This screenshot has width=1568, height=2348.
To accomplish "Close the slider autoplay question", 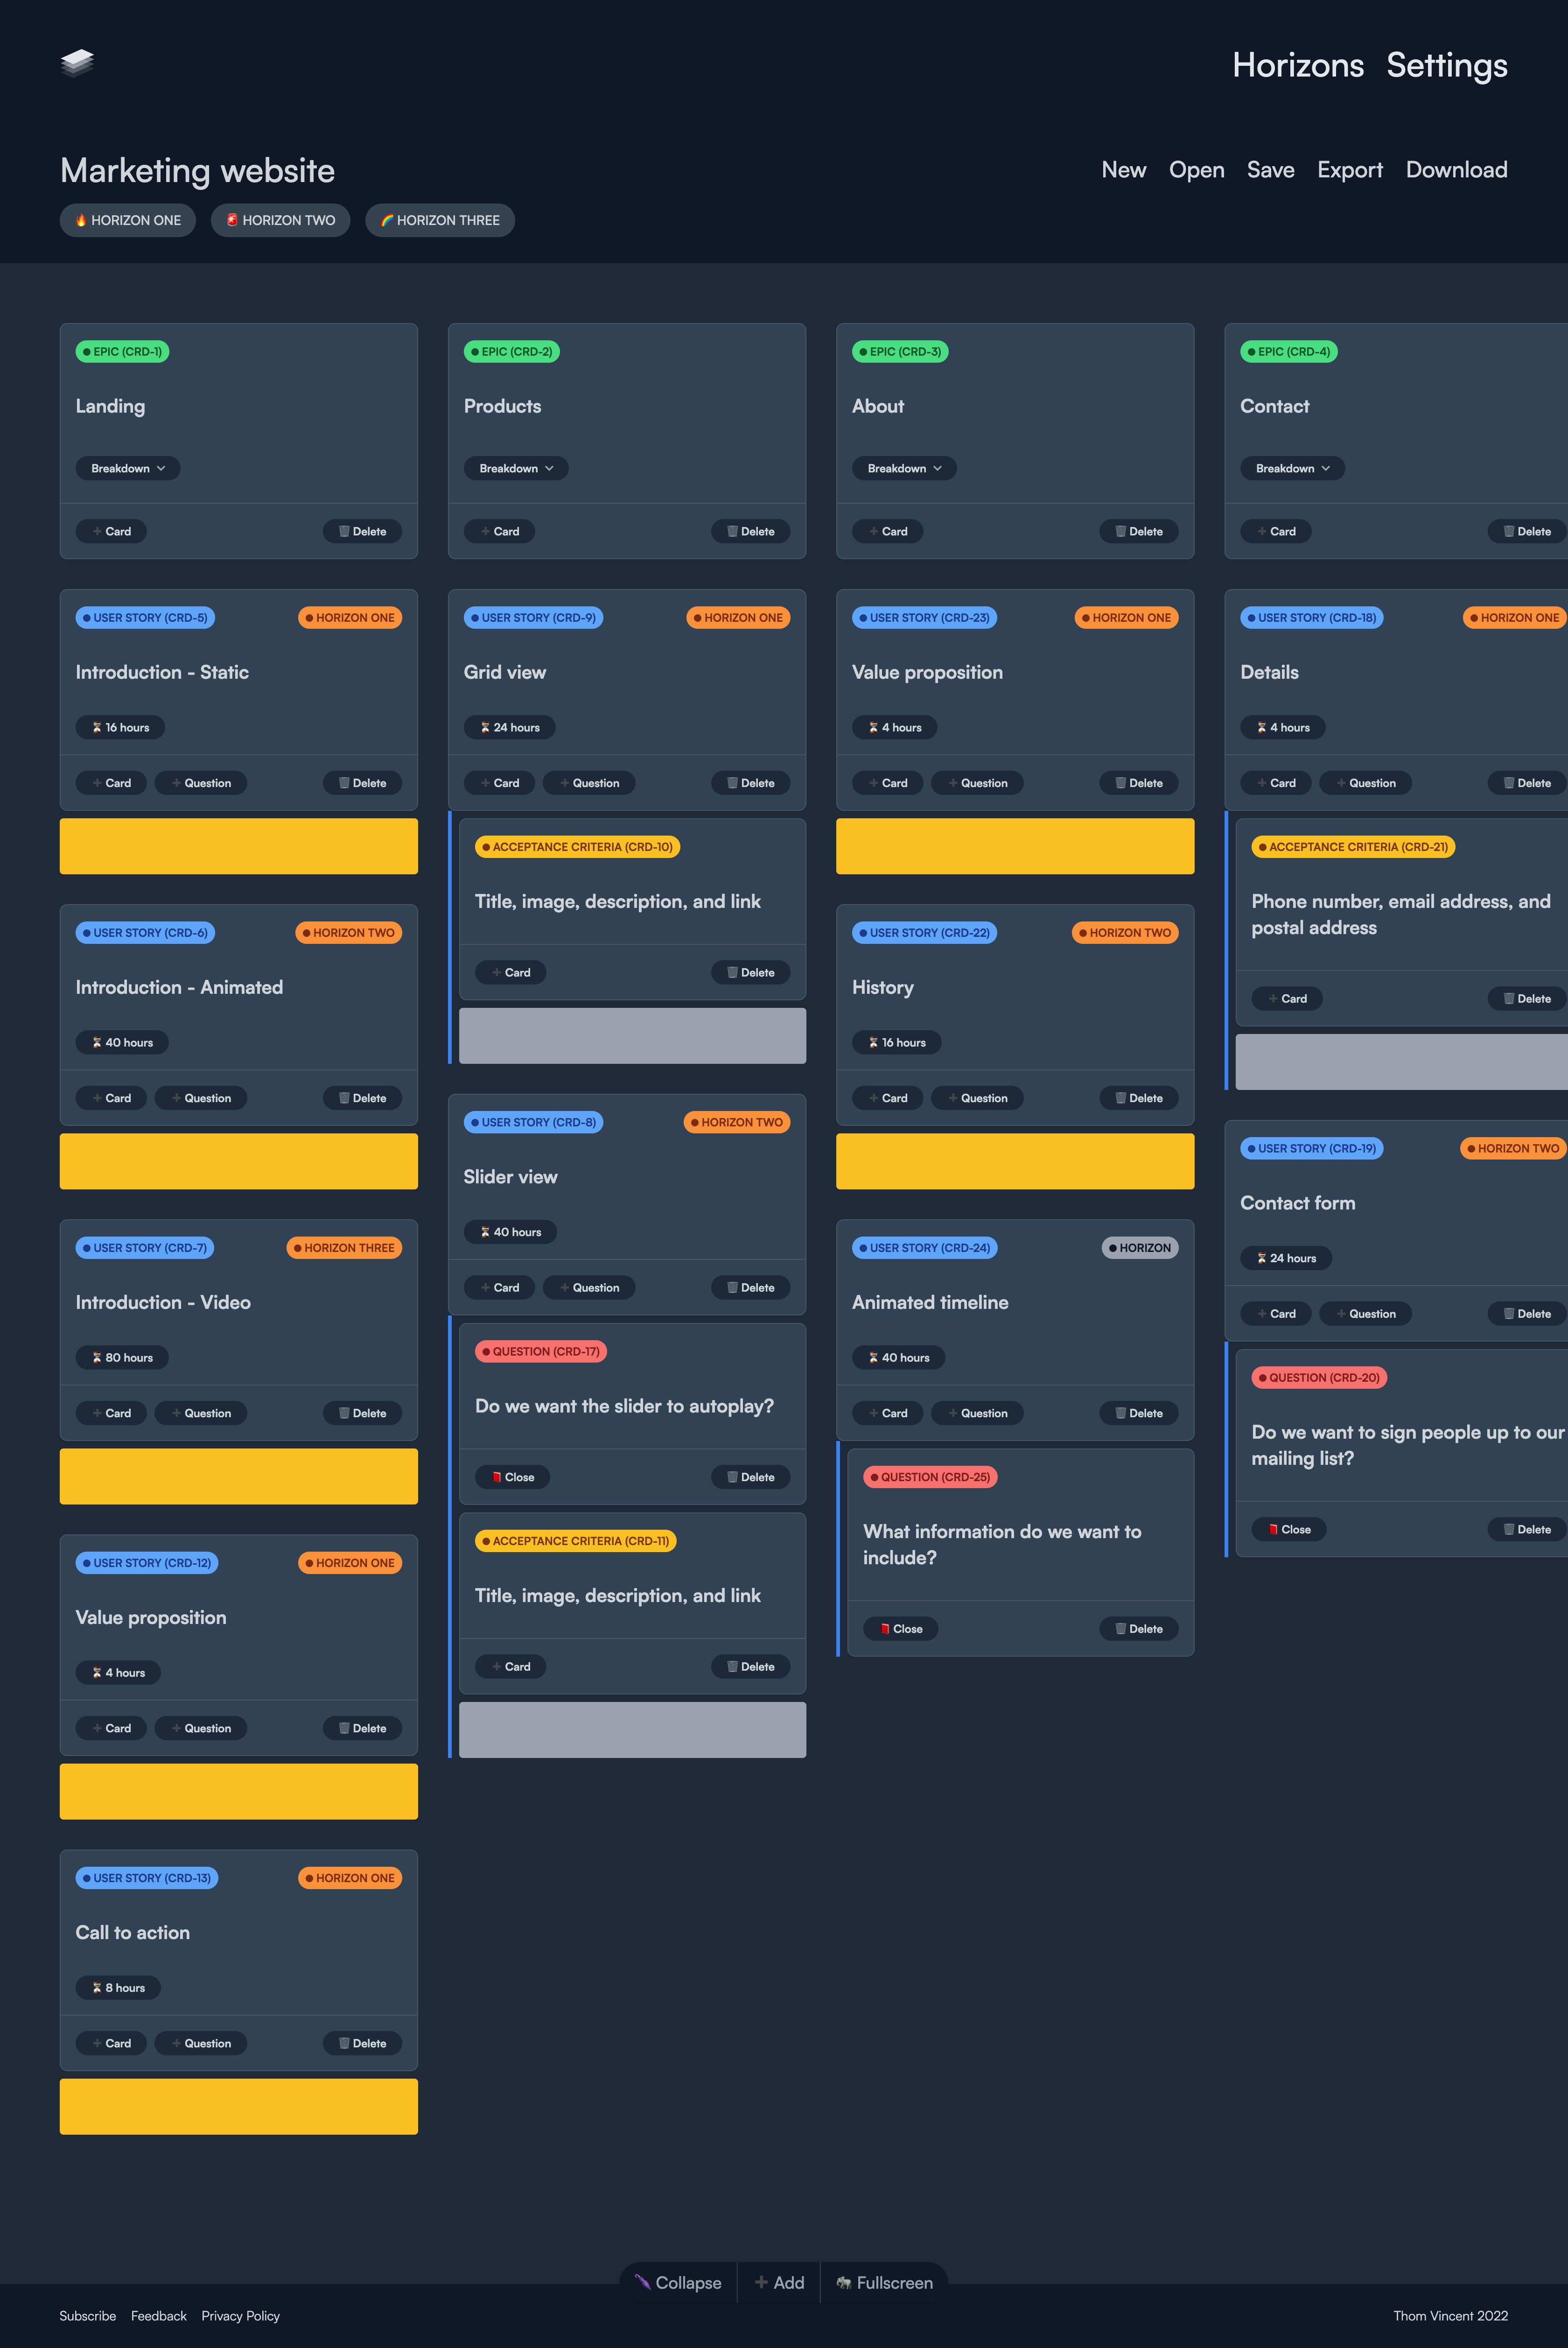I will 512,1477.
